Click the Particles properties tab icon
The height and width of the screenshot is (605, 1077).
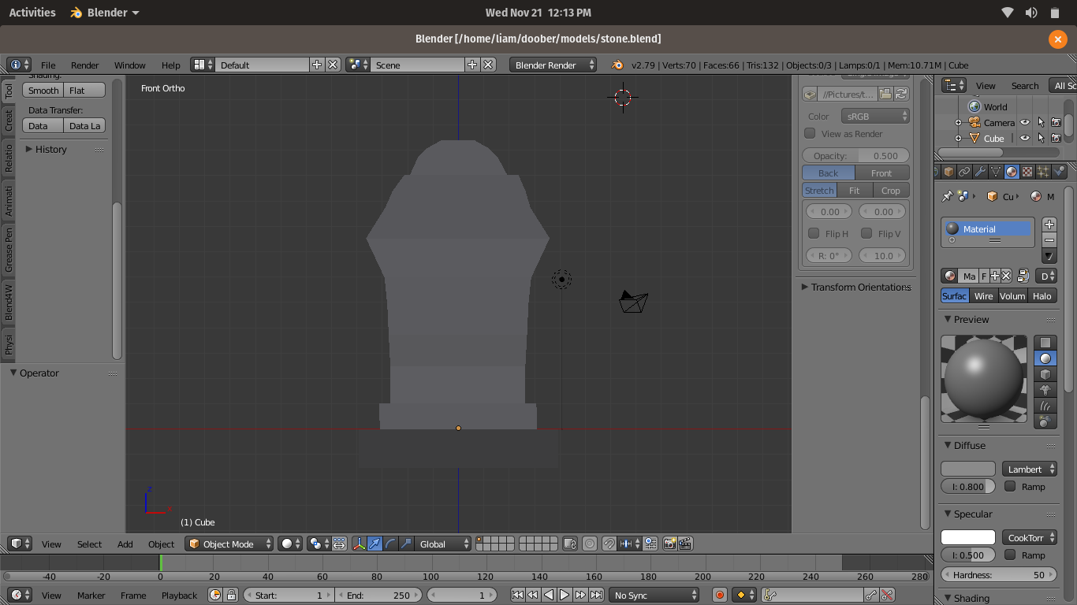(1043, 172)
